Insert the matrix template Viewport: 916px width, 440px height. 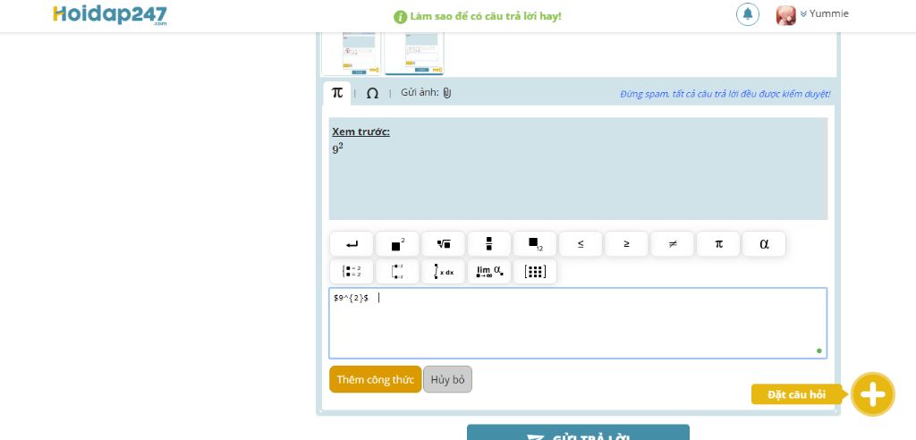point(535,272)
